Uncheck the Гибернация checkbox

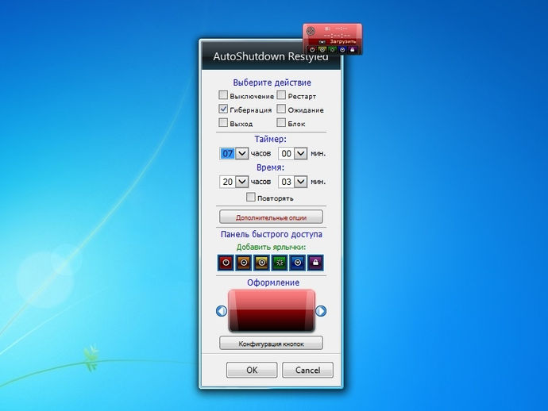click(223, 109)
